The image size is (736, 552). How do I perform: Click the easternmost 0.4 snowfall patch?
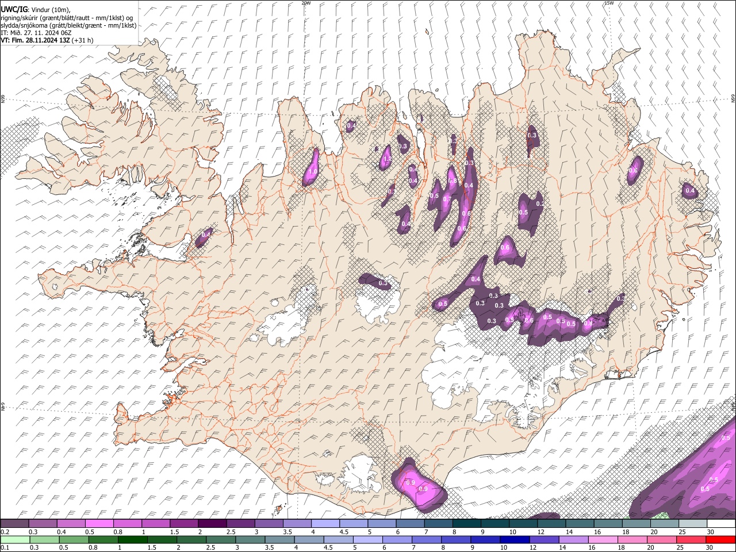click(x=689, y=191)
